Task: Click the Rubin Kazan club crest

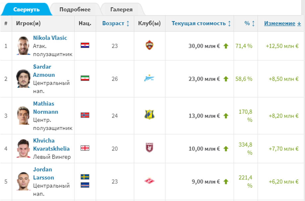Action: (150, 148)
